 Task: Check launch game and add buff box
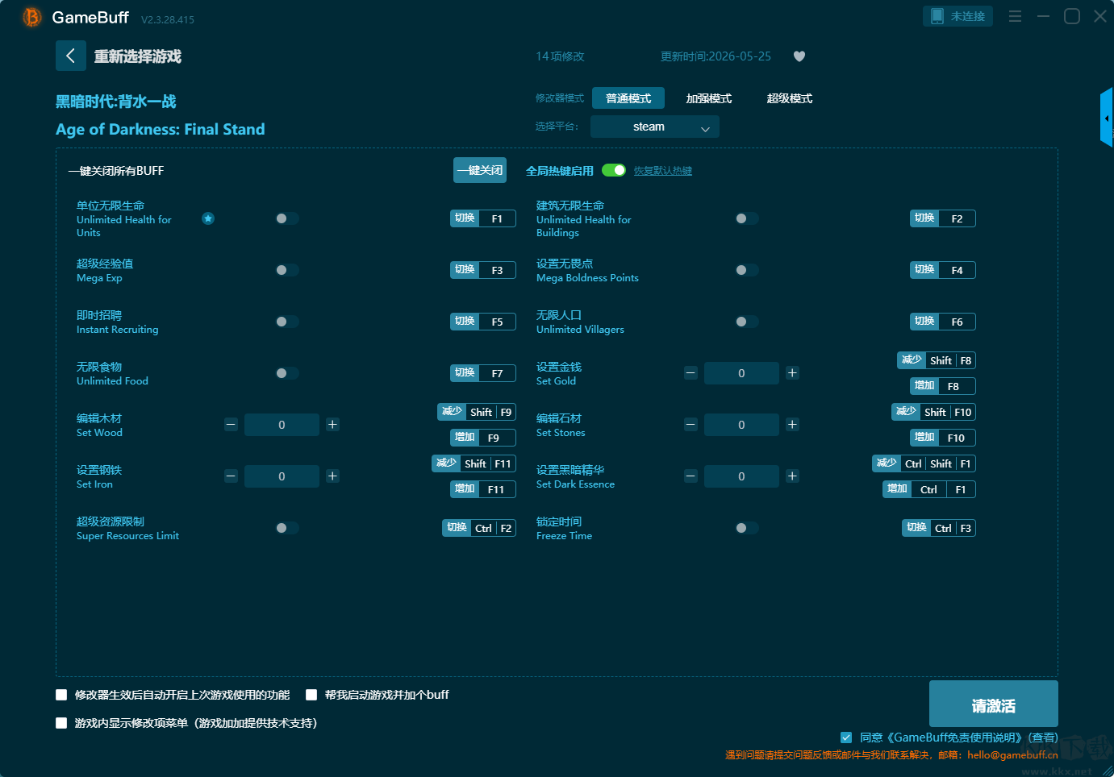tap(311, 695)
